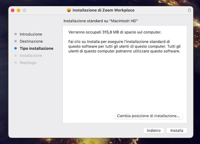Image resolution: width=200 pixels, height=144 pixels.
Task: Select the dimmed Installazione step
Action: pos(31,56)
